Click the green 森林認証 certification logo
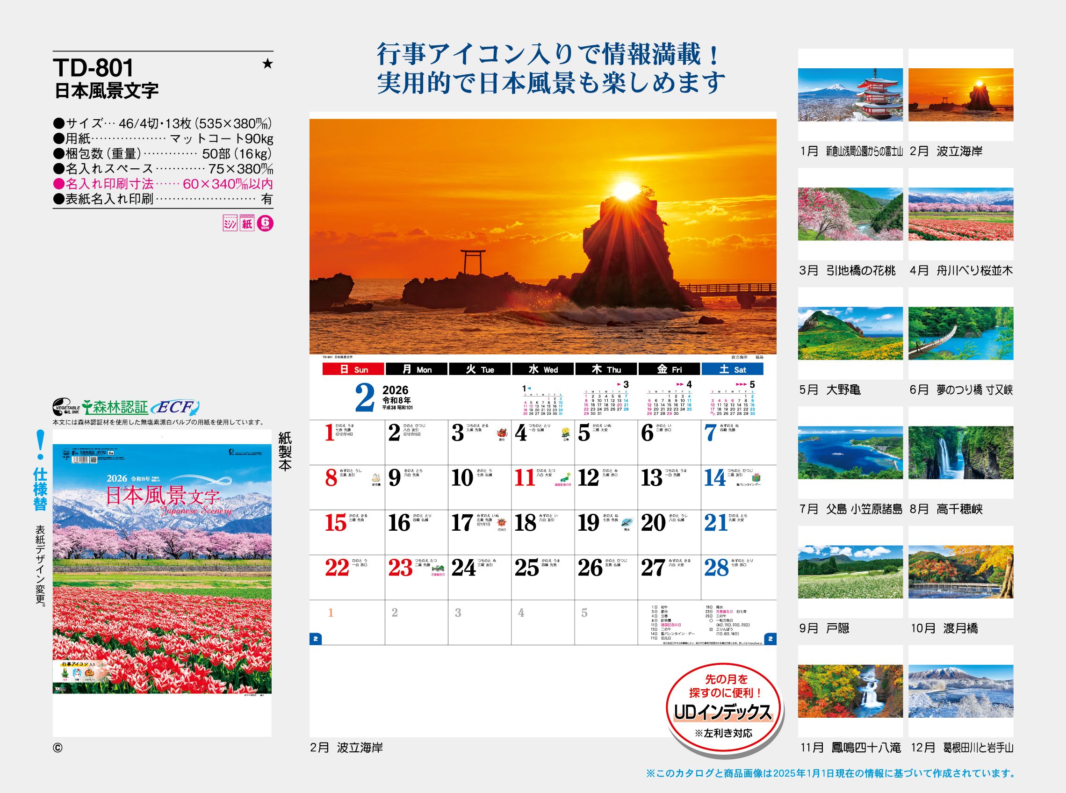 tap(115, 408)
